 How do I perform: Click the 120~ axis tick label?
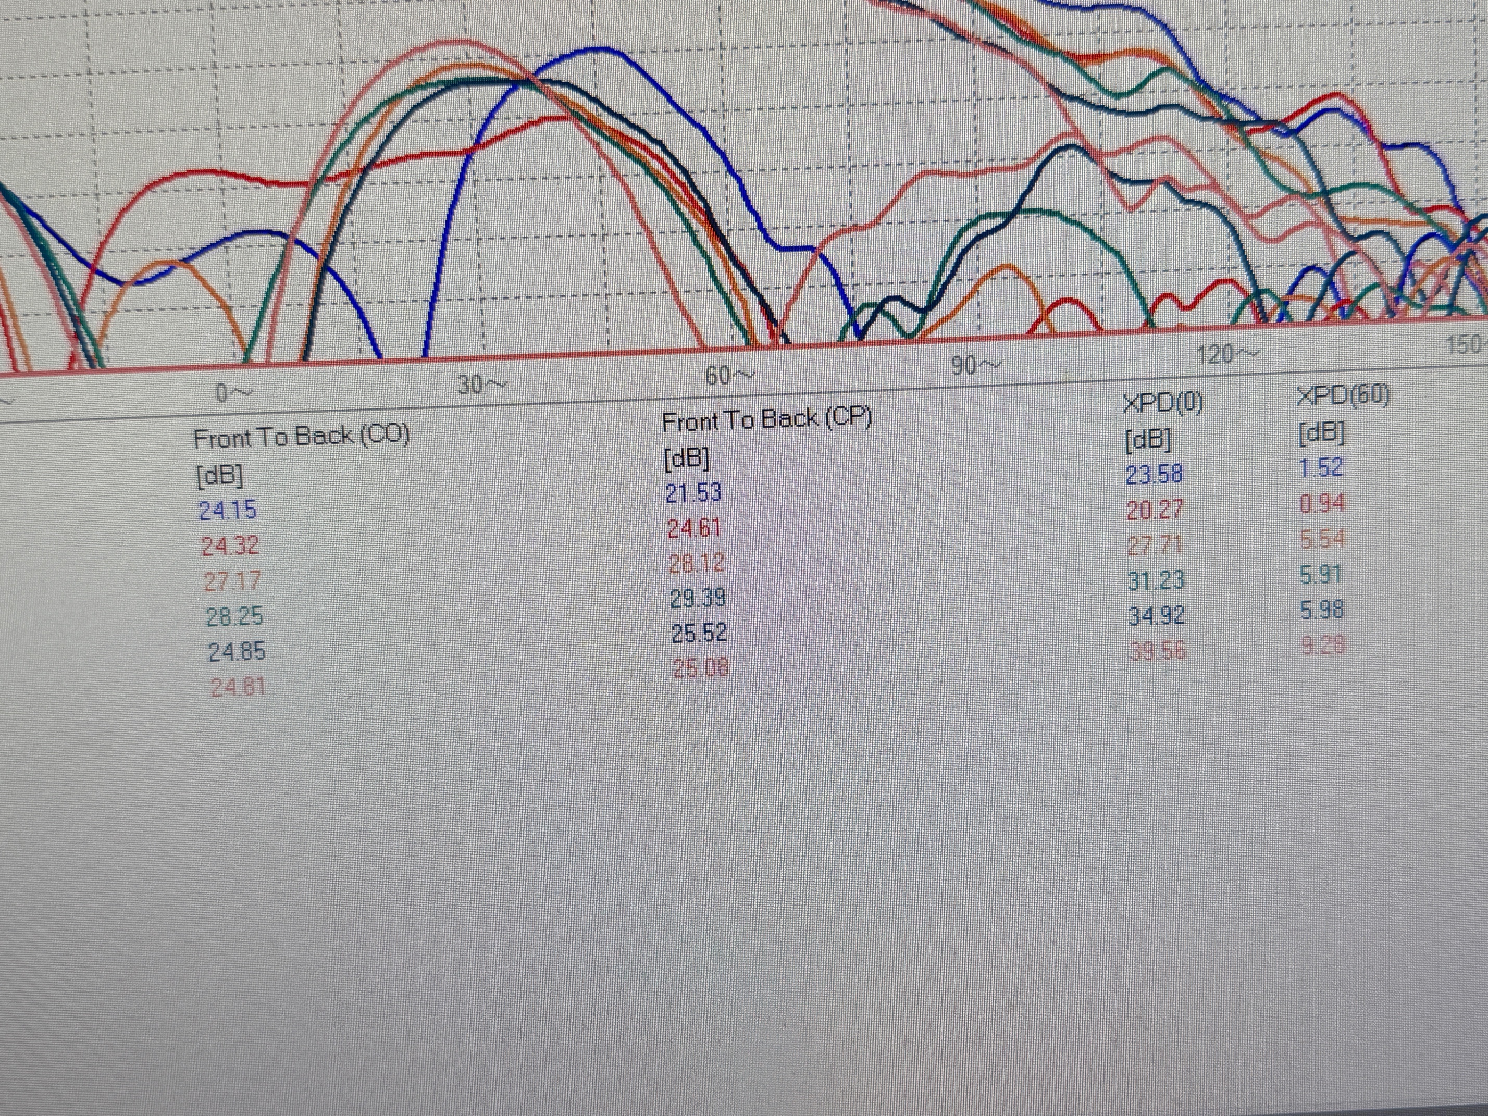(1227, 354)
